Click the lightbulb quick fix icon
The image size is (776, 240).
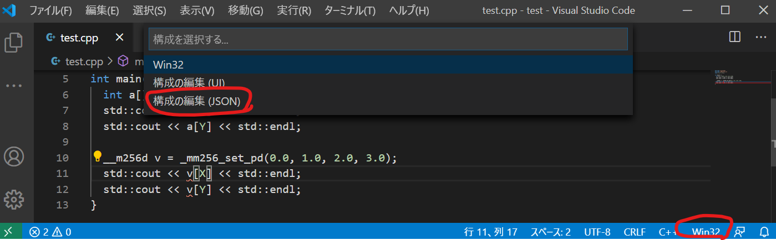[98, 158]
